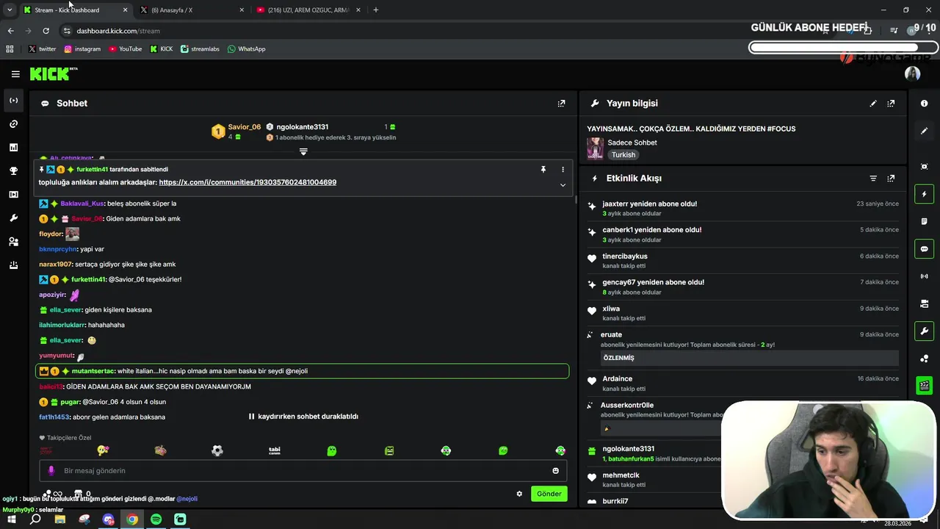Open the Kick hamburger menu
The width and height of the screenshot is (940, 529).
coord(15,74)
